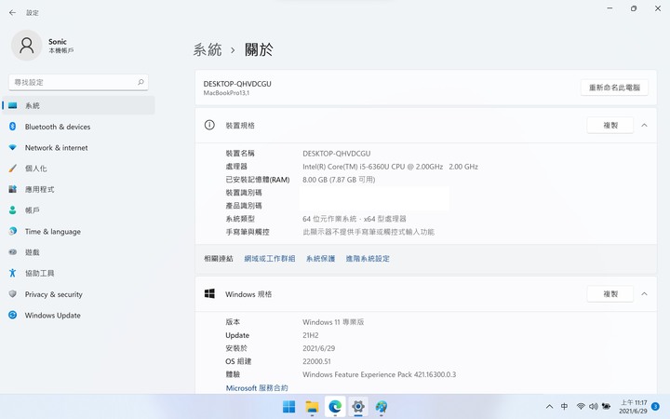
Task: Click the 應用程式 apps icon
Action: (x=13, y=189)
